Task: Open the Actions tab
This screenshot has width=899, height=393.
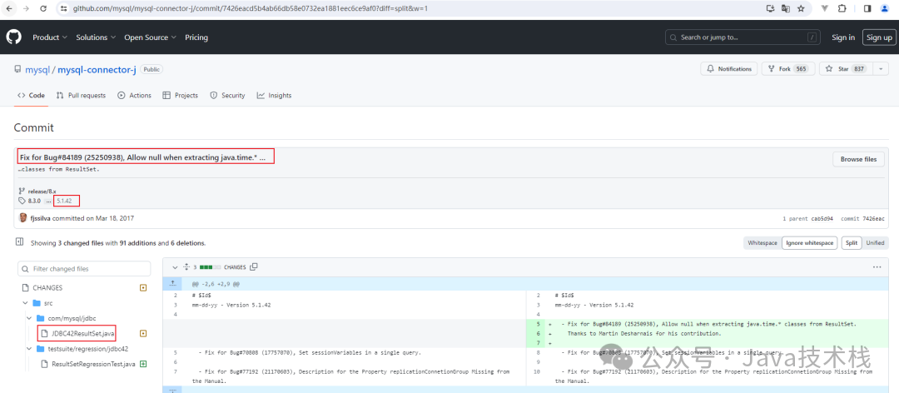Action: tap(134, 95)
